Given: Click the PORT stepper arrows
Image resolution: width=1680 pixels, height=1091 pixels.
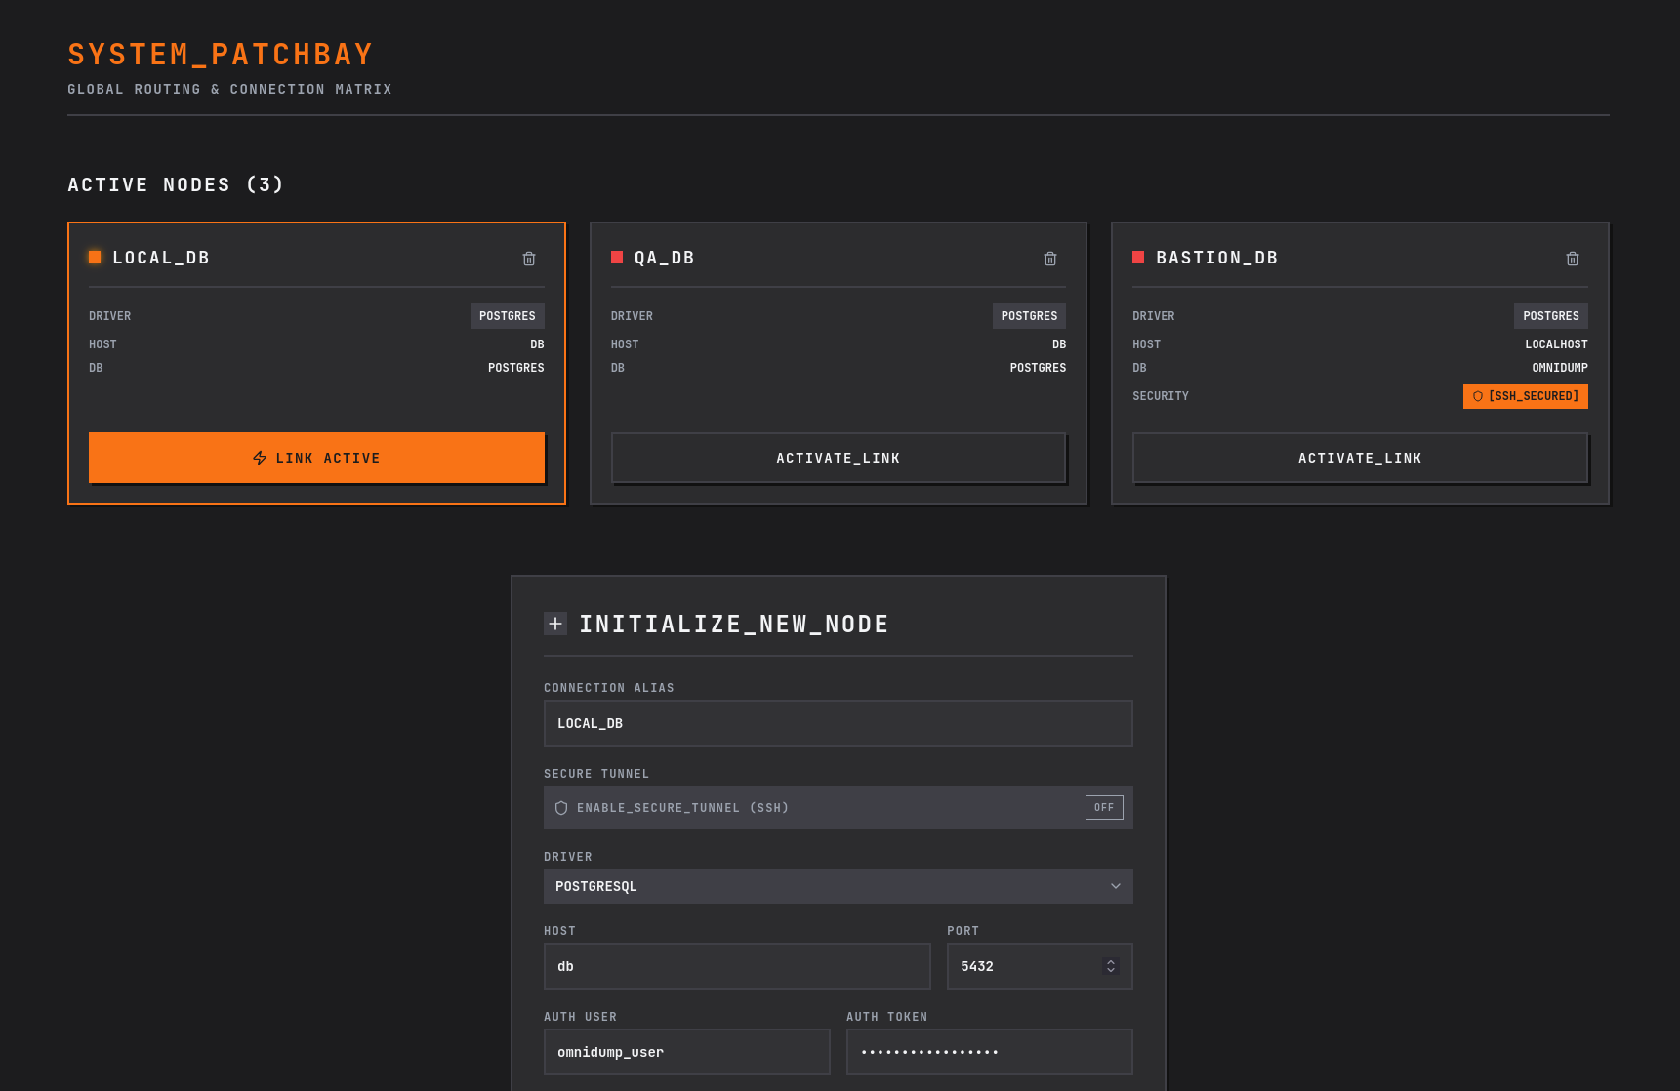Looking at the screenshot, I should pyautogui.click(x=1110, y=965).
